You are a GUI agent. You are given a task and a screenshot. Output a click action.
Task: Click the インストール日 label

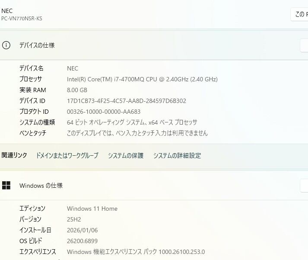pyautogui.click(x=35, y=230)
